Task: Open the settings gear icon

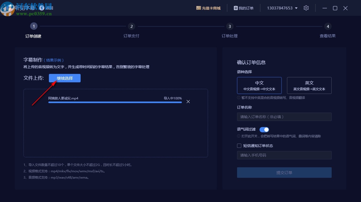Action: point(306,8)
